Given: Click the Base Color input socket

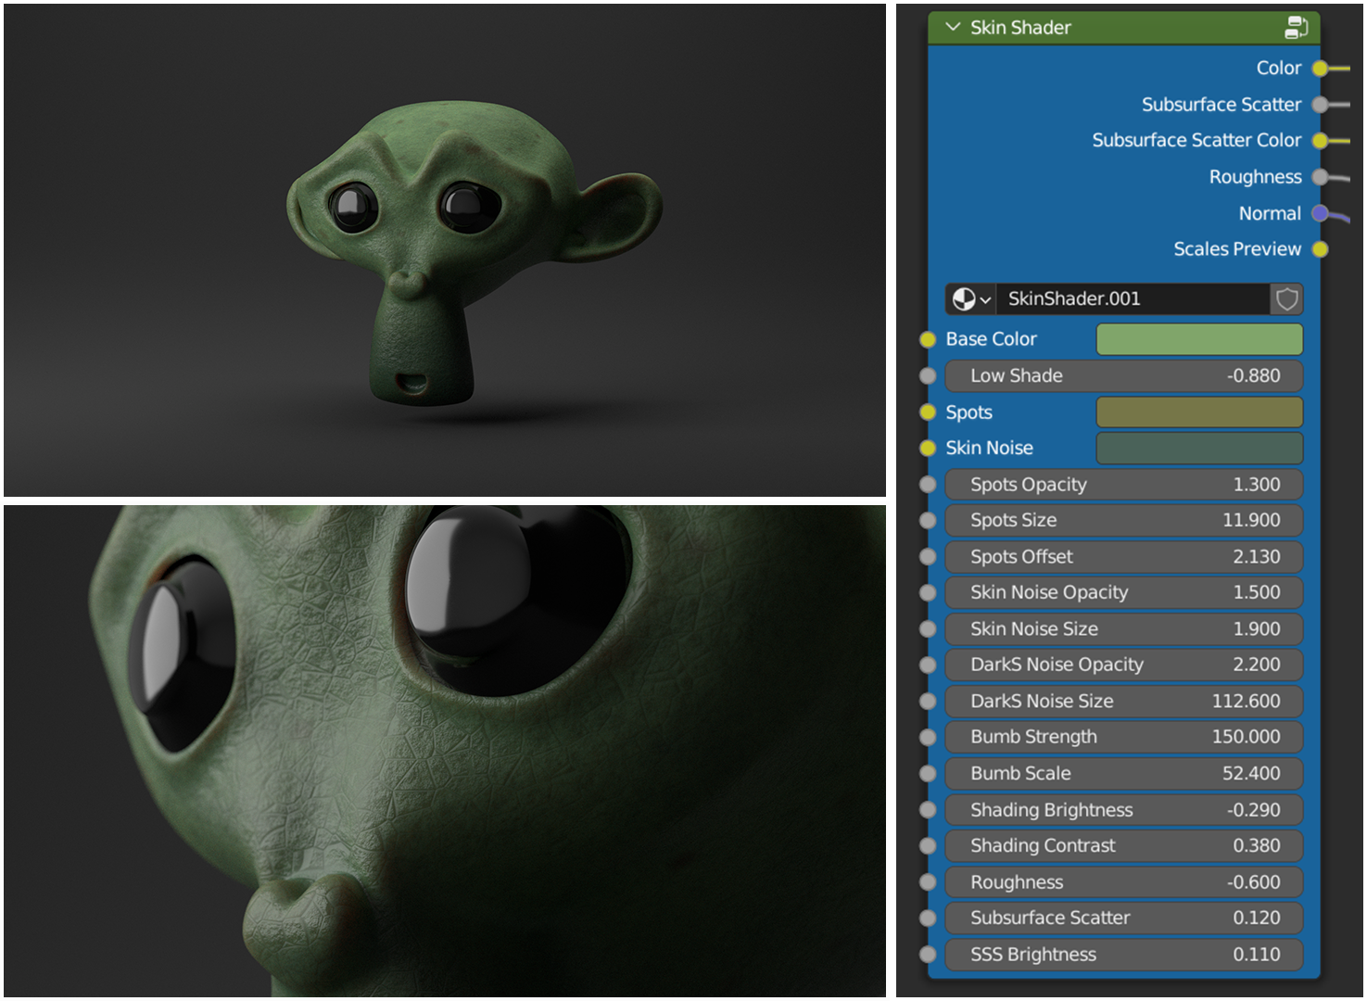Looking at the screenshot, I should [x=928, y=339].
